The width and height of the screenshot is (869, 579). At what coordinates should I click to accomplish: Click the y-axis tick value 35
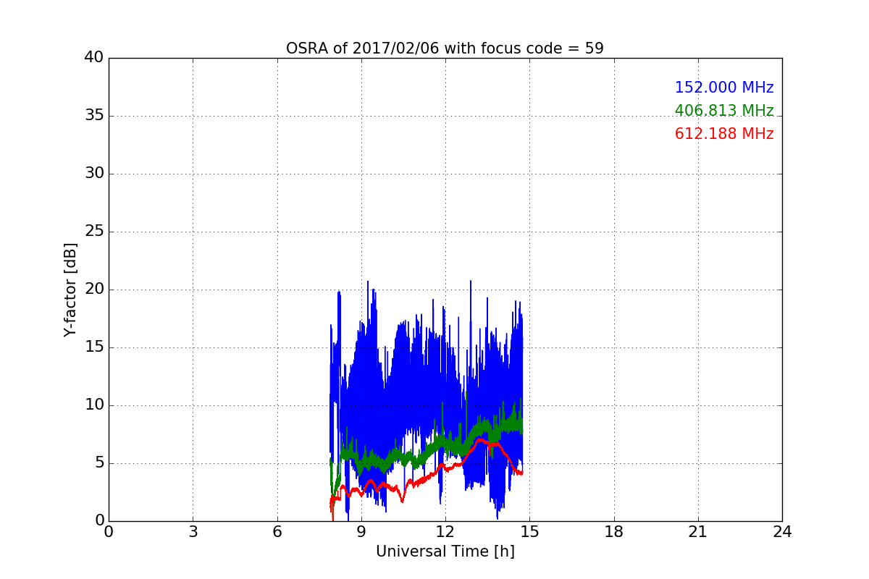pos(94,116)
